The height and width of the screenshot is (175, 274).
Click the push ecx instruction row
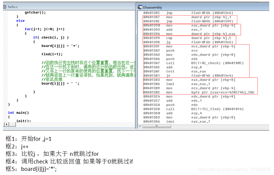tap(171, 50)
